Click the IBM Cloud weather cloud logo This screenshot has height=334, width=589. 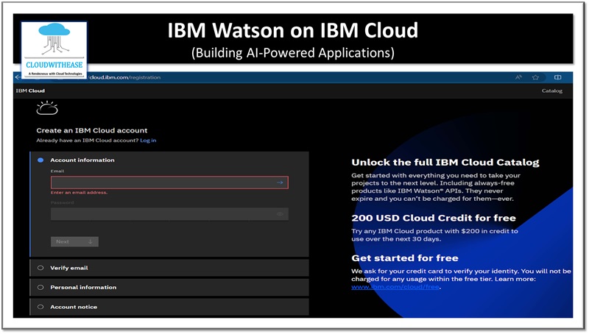(47, 108)
